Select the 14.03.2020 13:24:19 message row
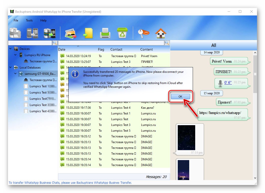This screenshot has height=193, width=265. 114,56
